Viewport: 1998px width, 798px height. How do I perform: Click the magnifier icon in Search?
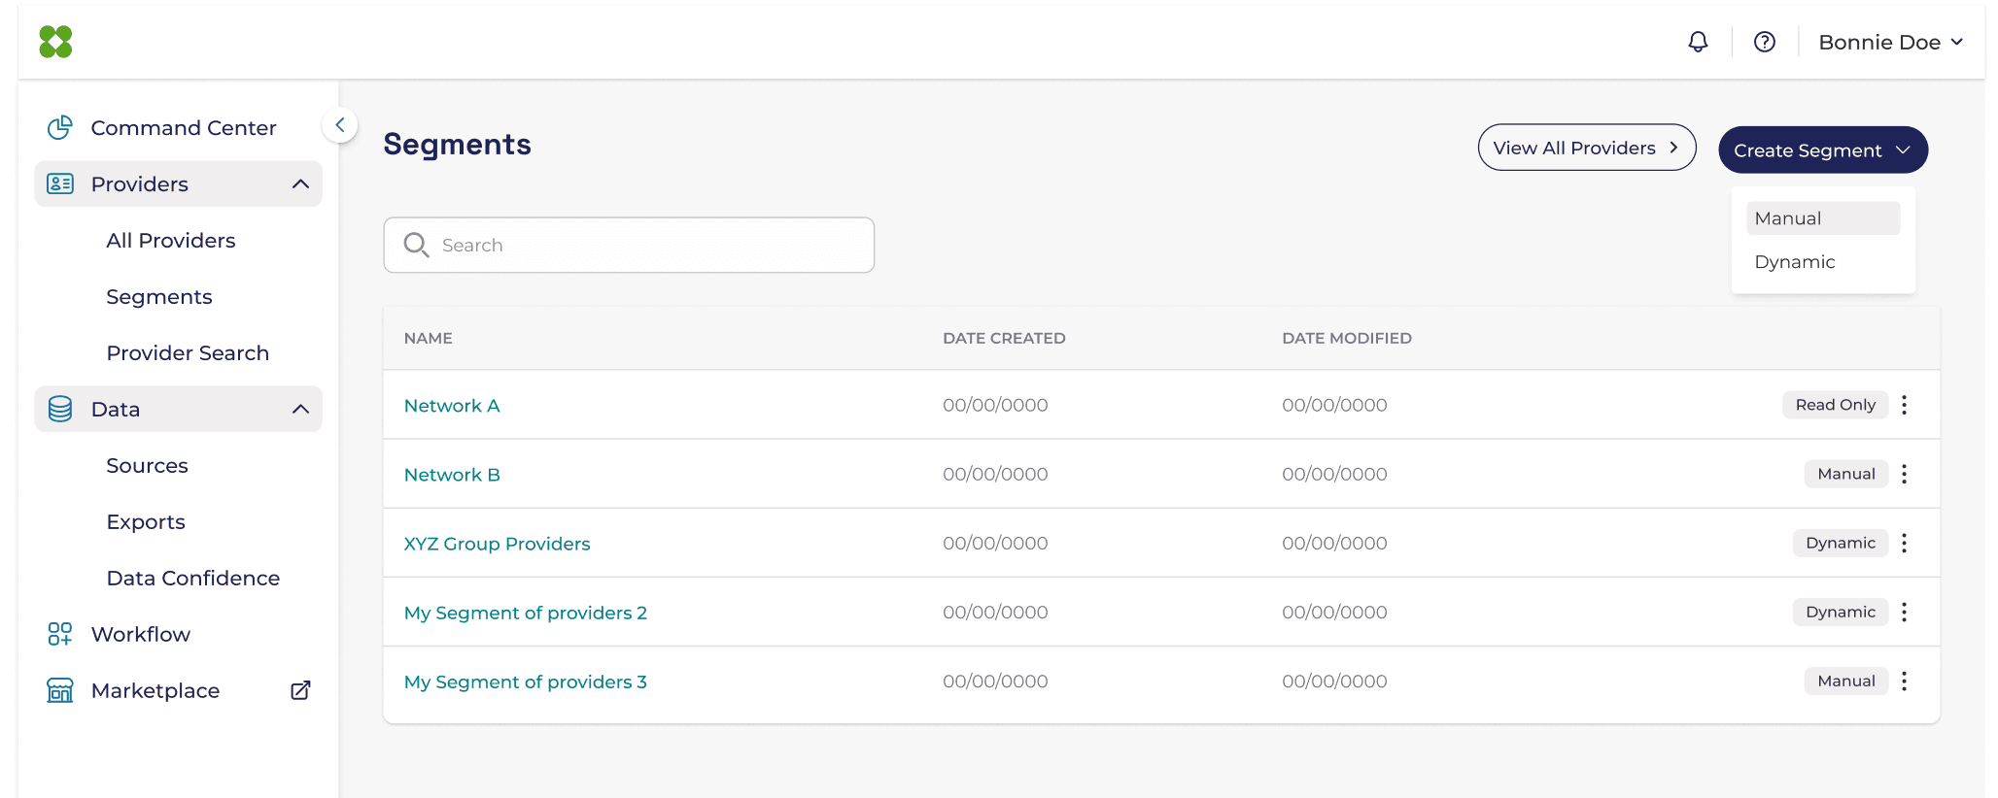[416, 245]
